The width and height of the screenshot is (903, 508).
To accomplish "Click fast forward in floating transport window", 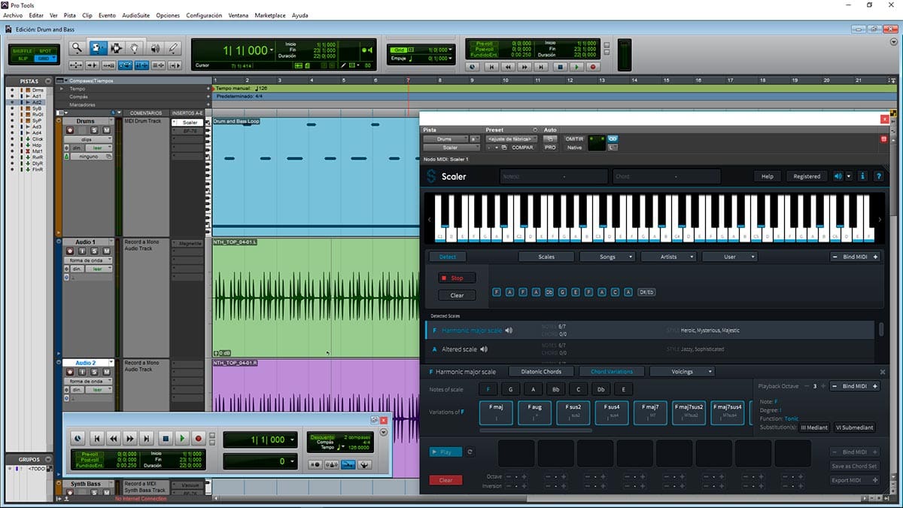I will [x=130, y=438].
